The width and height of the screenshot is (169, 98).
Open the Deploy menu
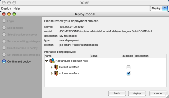[x=6, y=8]
